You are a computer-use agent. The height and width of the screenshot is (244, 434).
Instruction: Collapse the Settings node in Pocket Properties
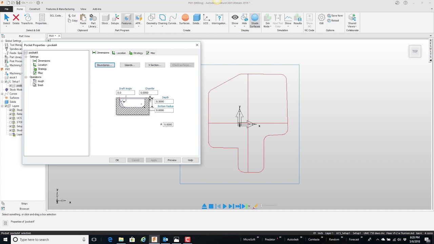[x=26, y=57]
